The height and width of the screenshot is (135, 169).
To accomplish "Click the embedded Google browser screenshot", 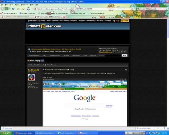I will (85, 102).
